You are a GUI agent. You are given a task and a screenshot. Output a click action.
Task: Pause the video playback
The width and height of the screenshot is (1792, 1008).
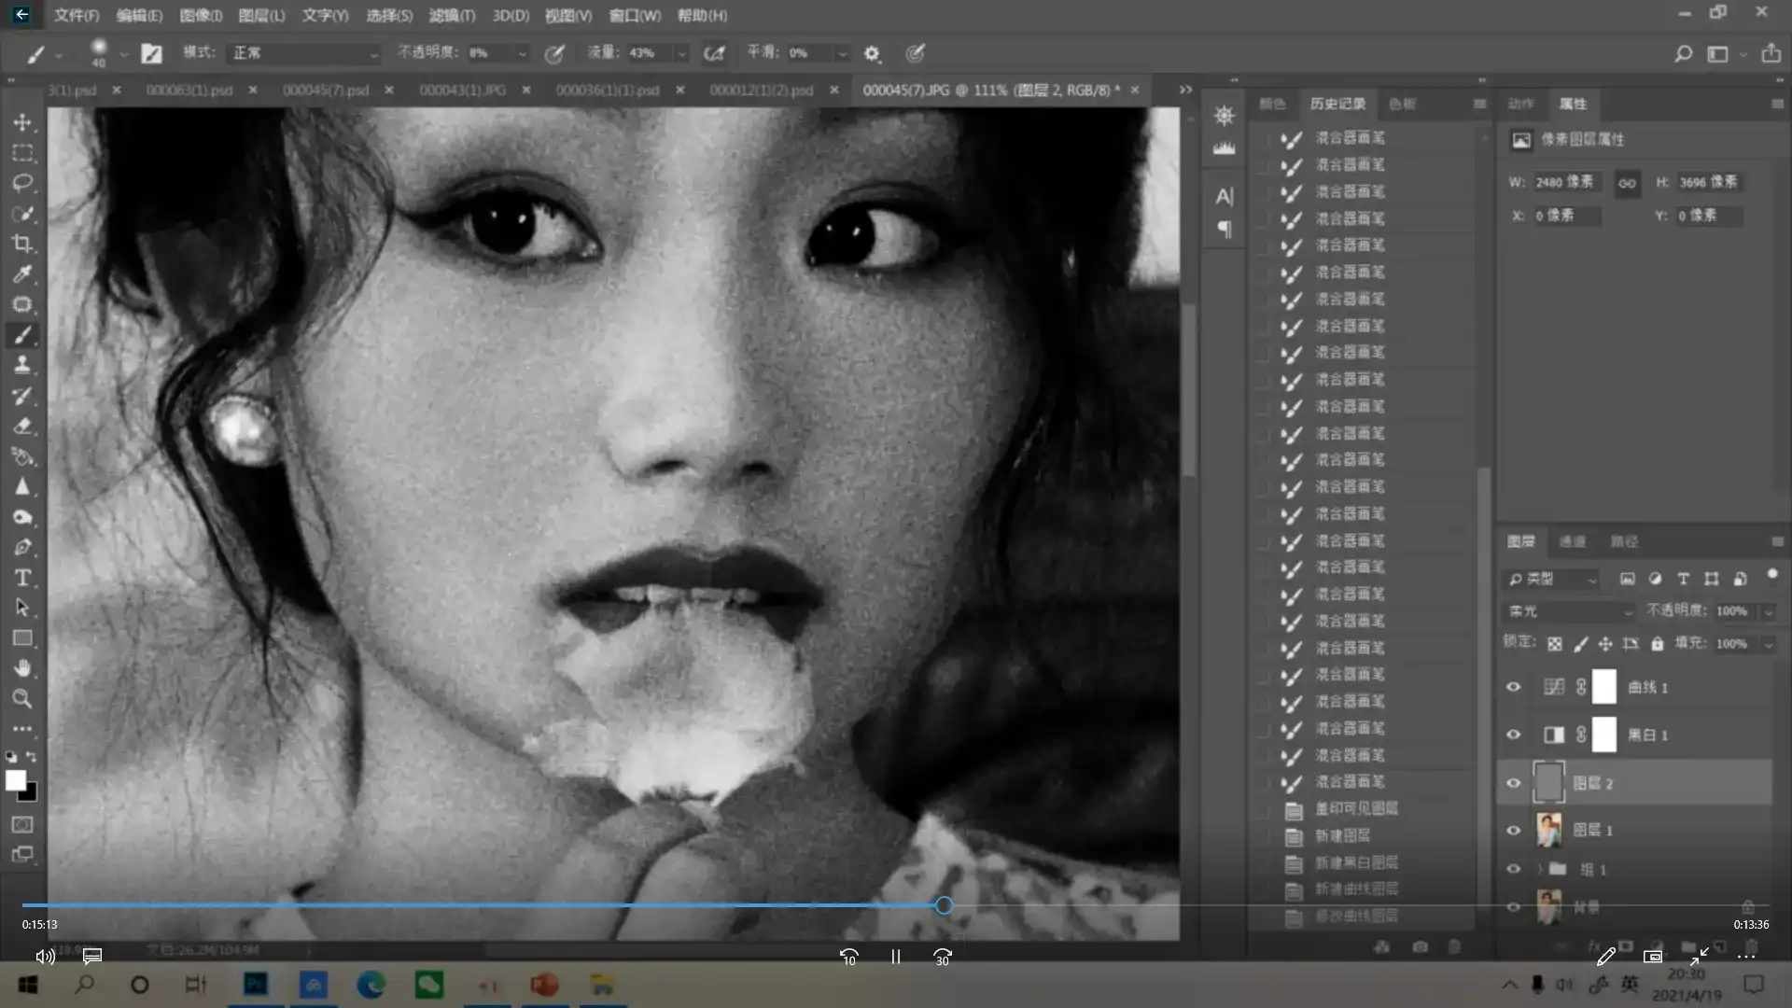[895, 957]
